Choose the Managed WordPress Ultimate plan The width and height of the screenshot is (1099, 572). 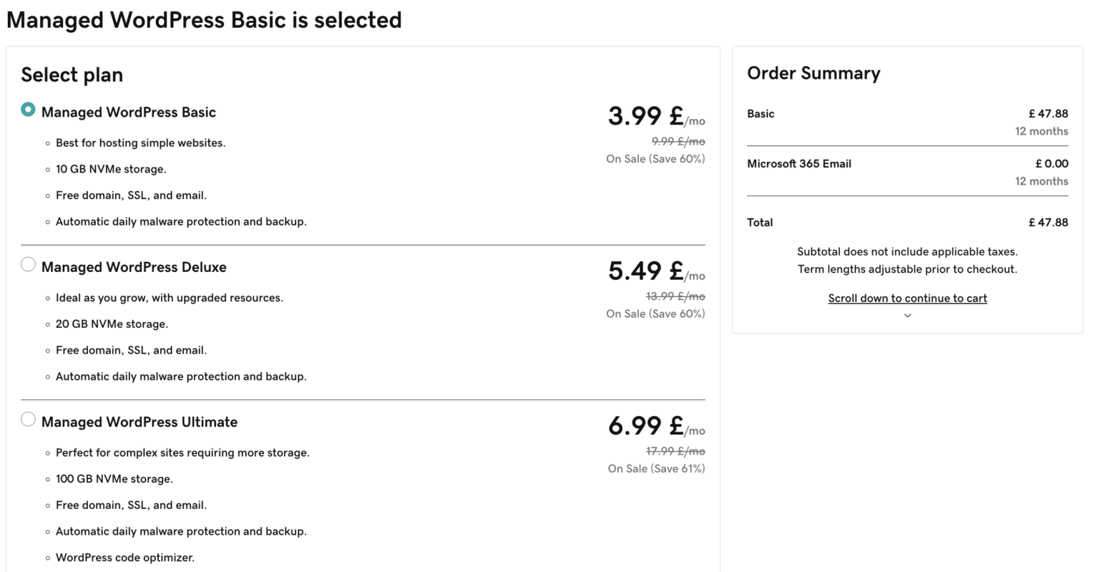pos(28,419)
